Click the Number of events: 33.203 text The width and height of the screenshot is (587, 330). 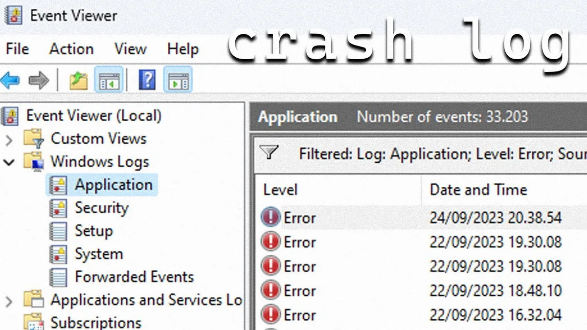pos(443,117)
